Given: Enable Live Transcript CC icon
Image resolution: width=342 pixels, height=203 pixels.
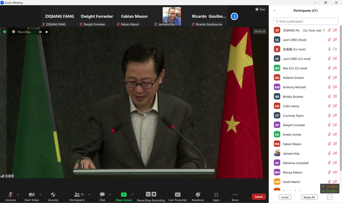Looking at the screenshot, I should coord(177,195).
